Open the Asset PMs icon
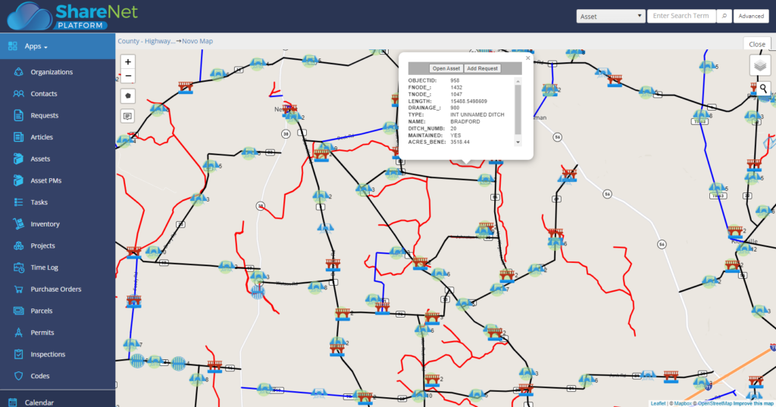Image resolution: width=776 pixels, height=407 pixels. click(18, 180)
